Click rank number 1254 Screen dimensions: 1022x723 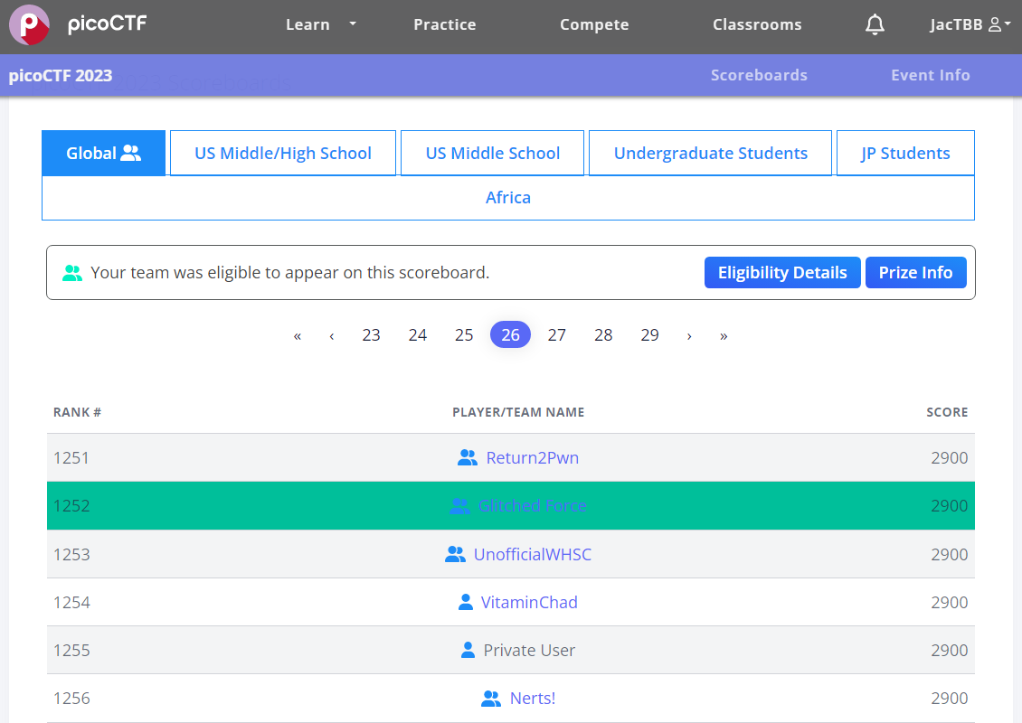coord(71,603)
